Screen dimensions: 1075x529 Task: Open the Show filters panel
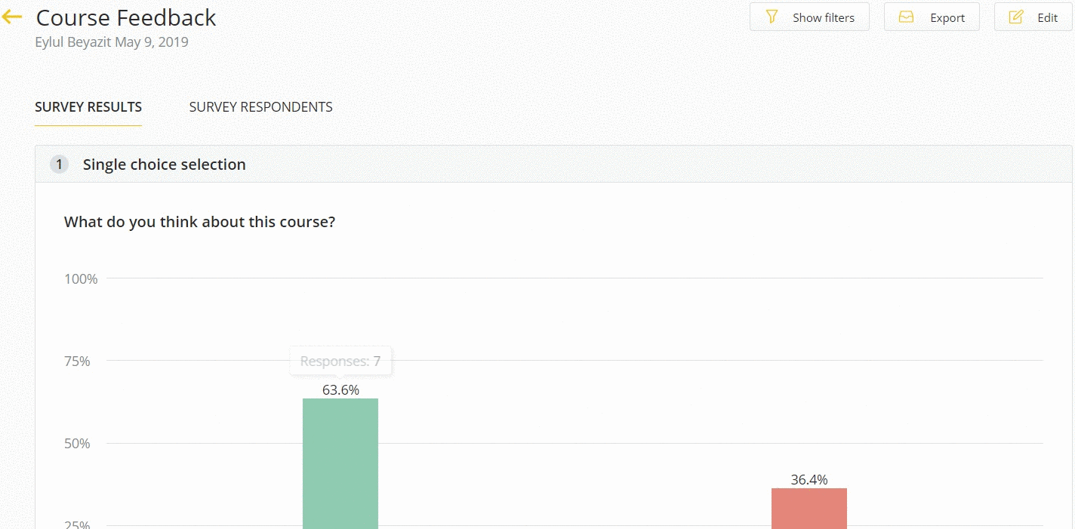click(809, 17)
